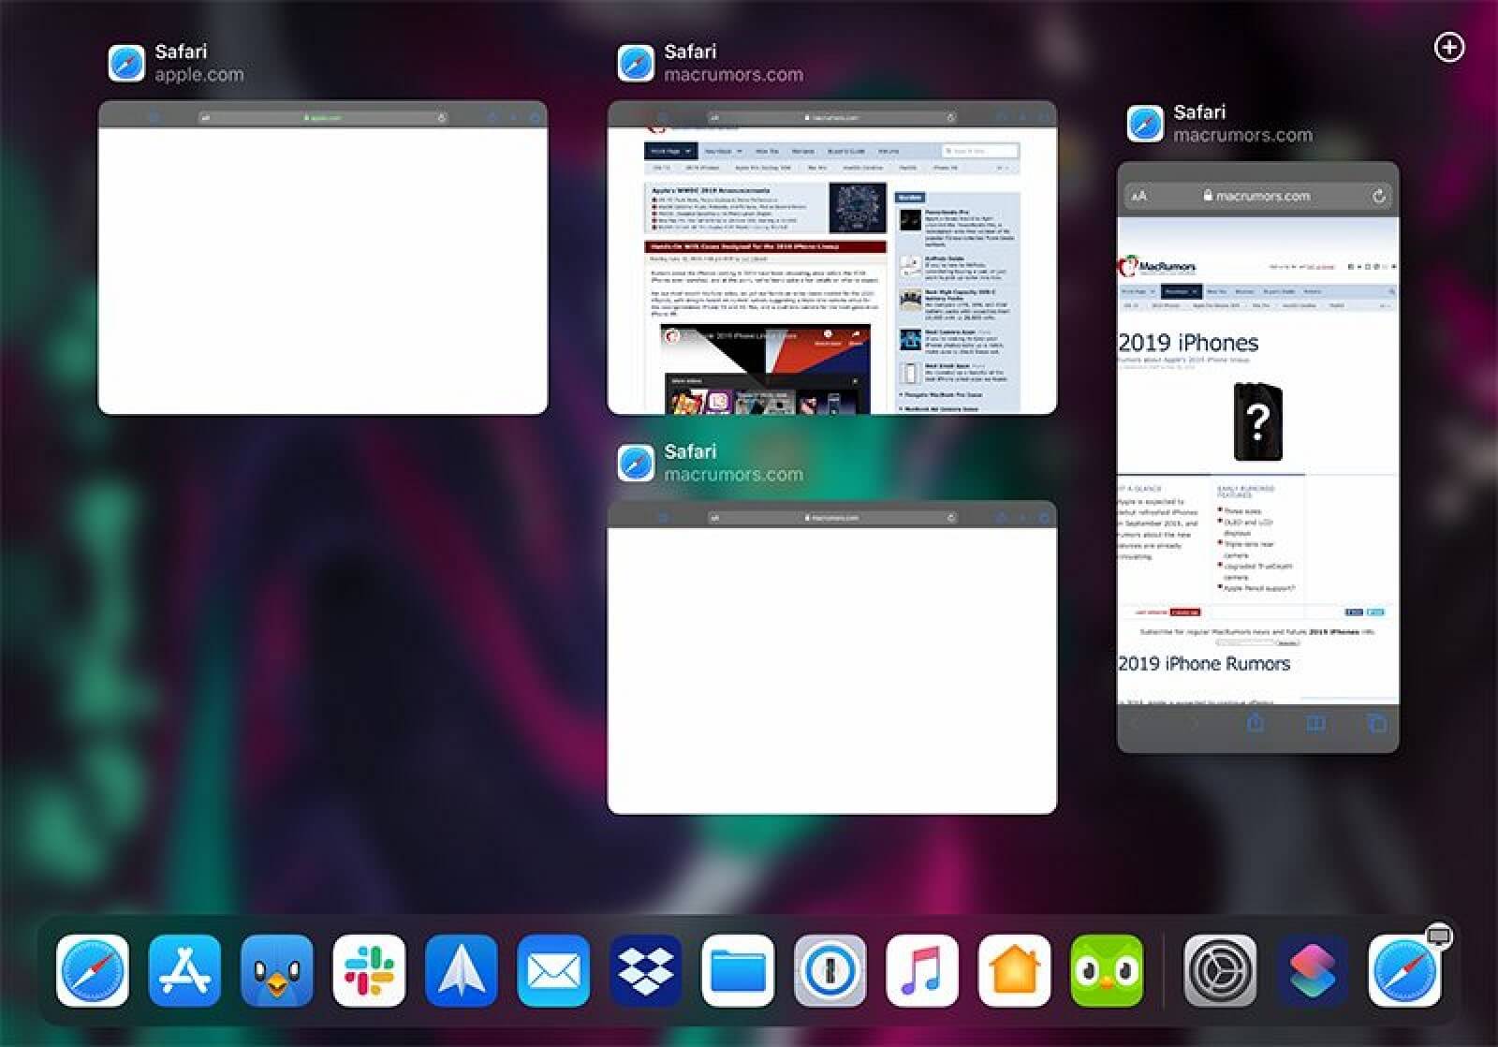Launch 1Password from the dock
This screenshot has width=1498, height=1047.
coord(830,971)
